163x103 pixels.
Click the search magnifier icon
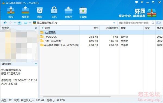(153, 23)
